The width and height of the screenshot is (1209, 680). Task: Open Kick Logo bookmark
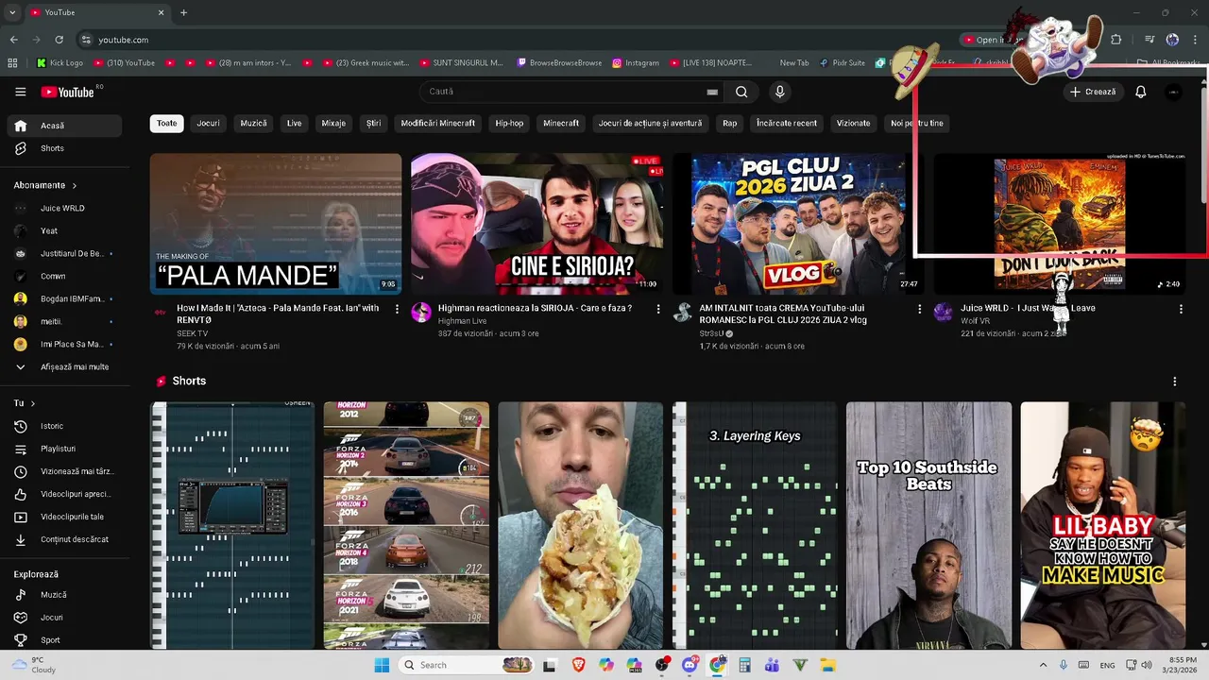(60, 63)
